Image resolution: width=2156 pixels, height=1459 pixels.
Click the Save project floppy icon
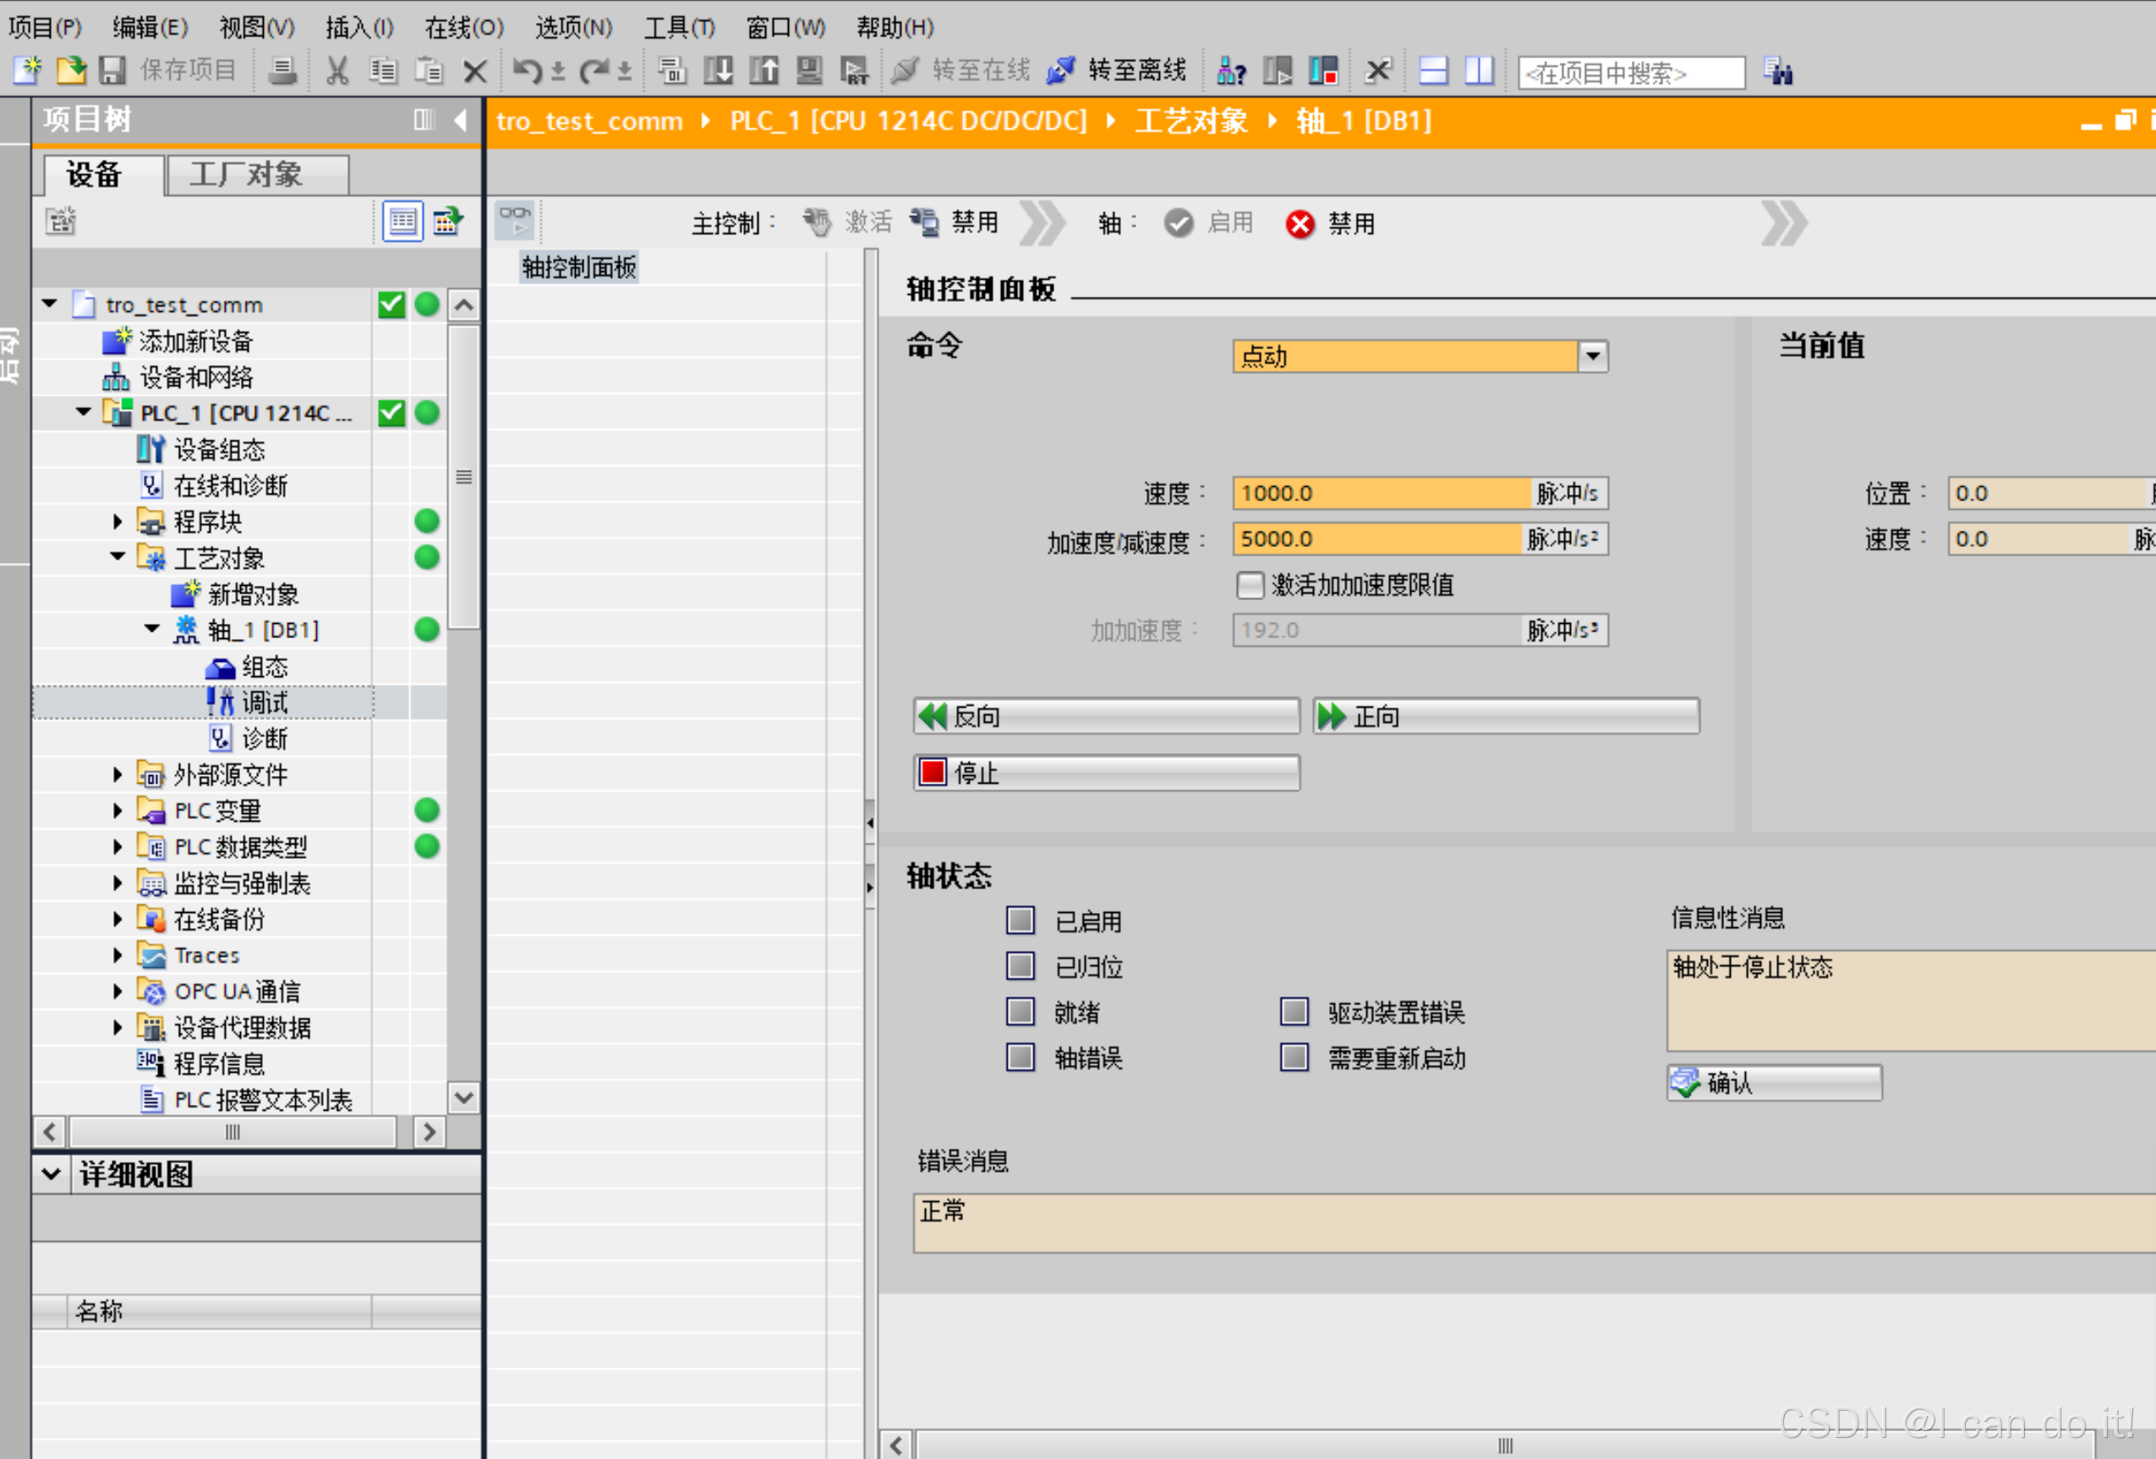(x=112, y=70)
